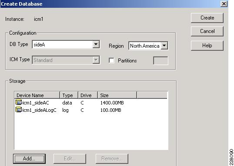
Task: Click the Partitions count input field
Action: coord(160,61)
